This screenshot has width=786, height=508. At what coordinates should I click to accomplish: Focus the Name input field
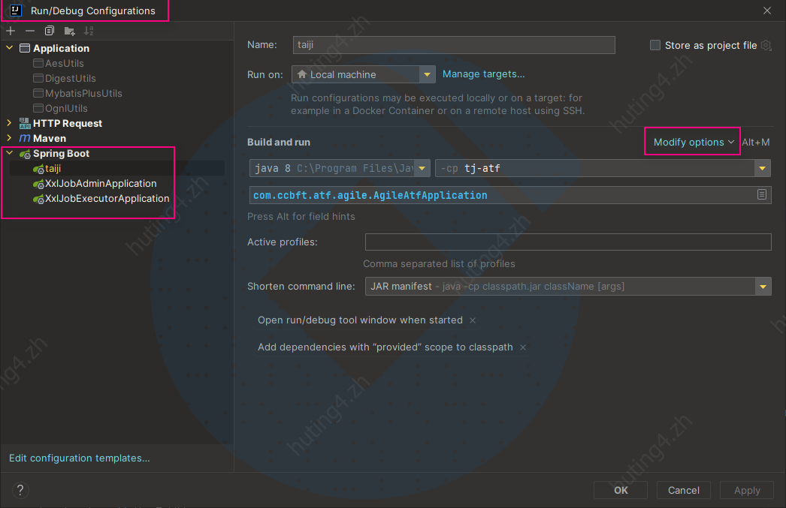(x=454, y=45)
